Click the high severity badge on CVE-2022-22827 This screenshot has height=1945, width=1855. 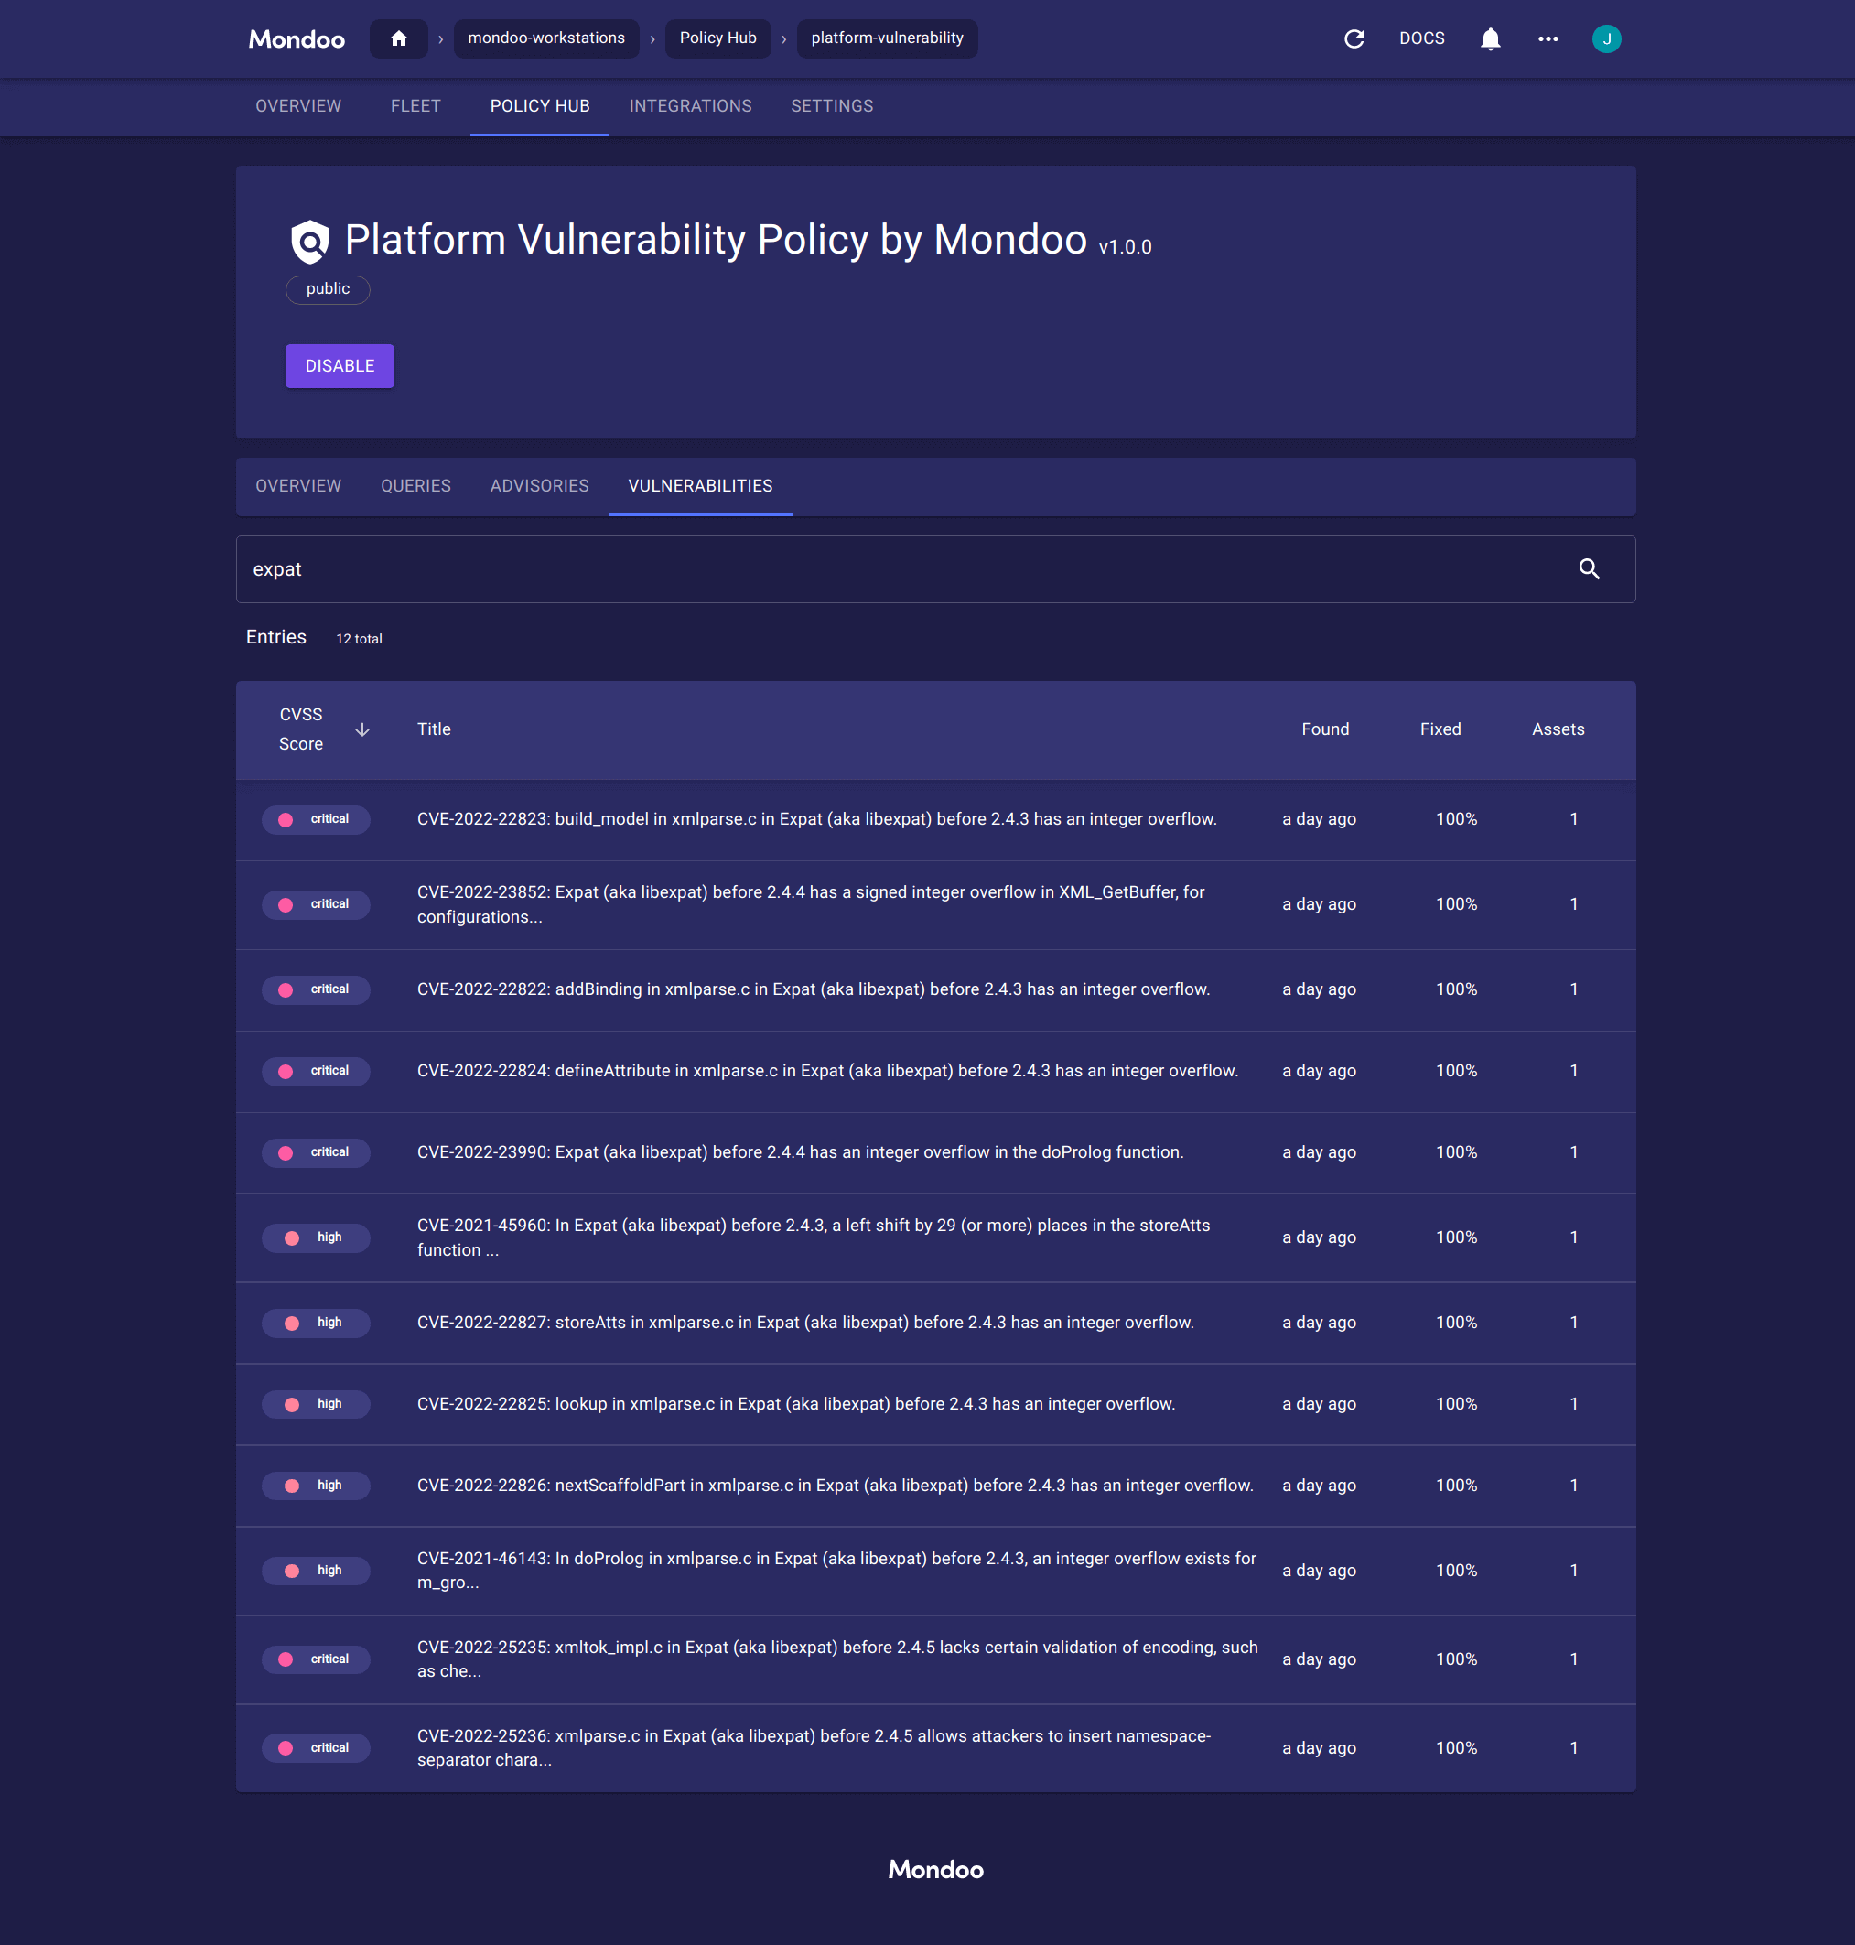click(316, 1322)
